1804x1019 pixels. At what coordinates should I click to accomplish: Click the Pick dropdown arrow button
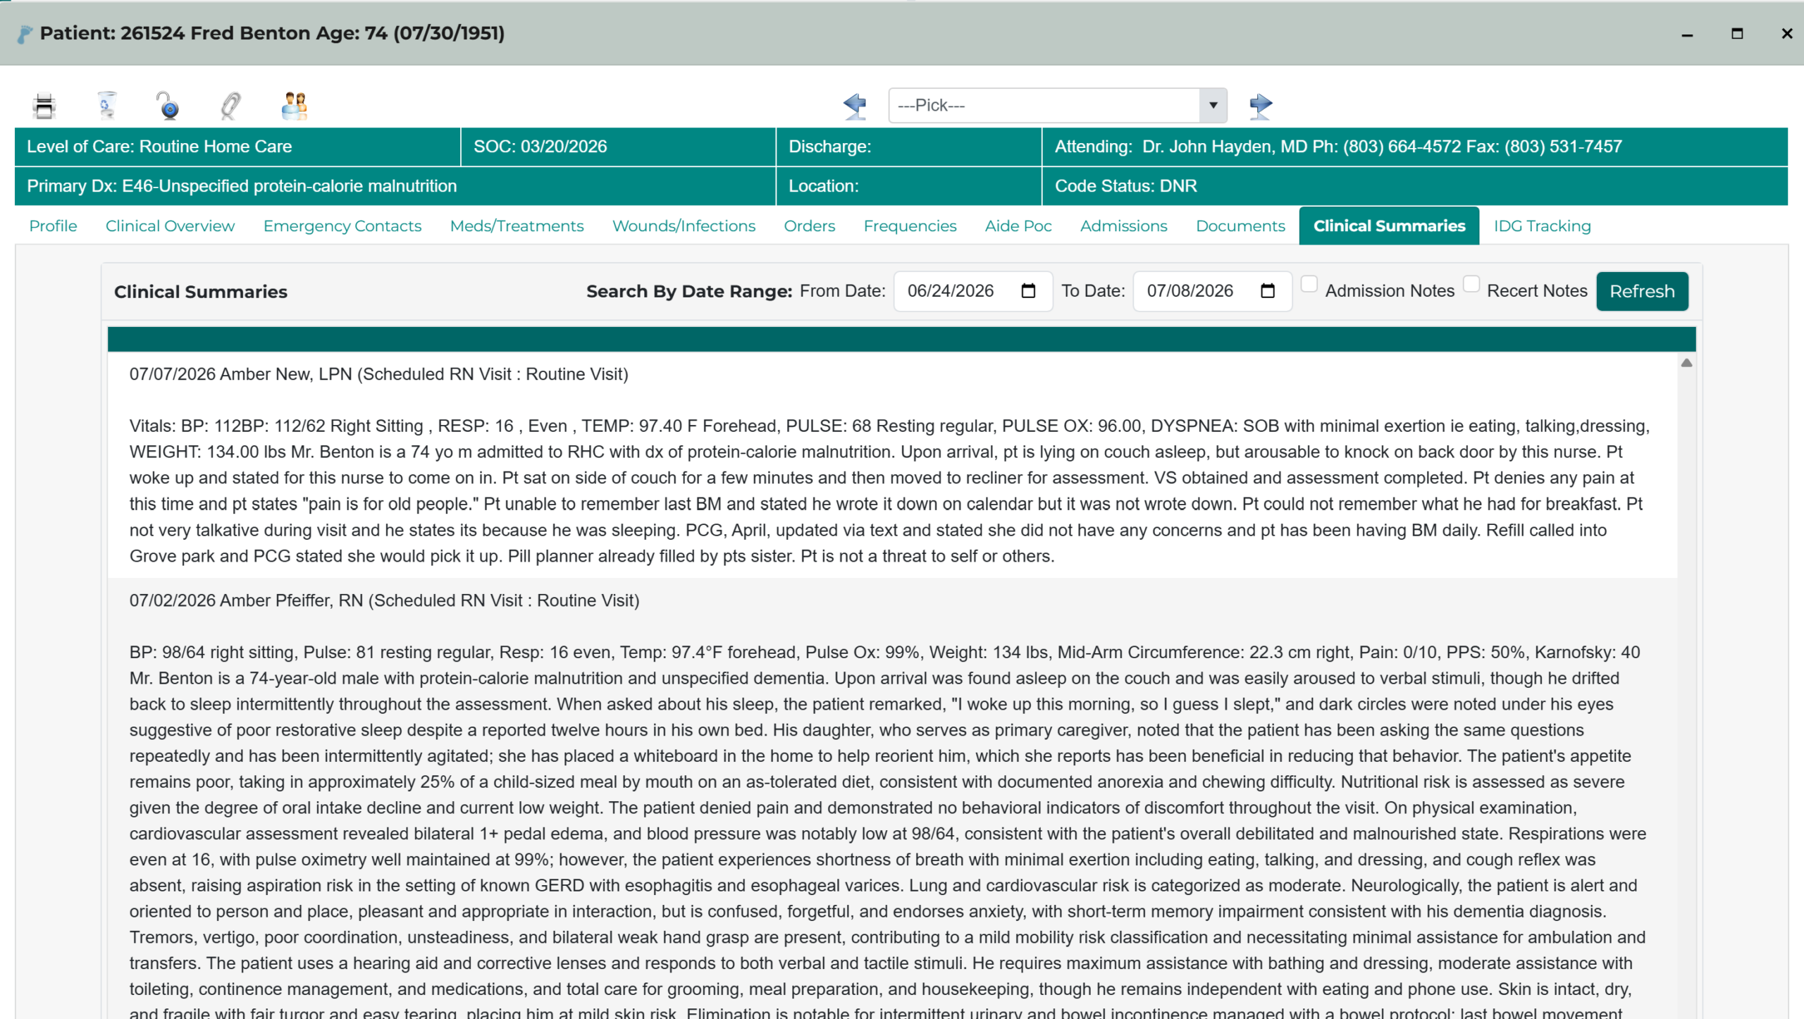click(1213, 106)
